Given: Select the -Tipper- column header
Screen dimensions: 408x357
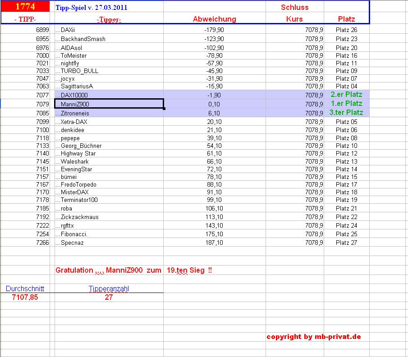Looking at the screenshot, I should (109, 19).
